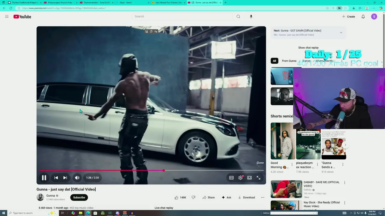Share the video
The image size is (385, 216).
pyautogui.click(x=208, y=197)
